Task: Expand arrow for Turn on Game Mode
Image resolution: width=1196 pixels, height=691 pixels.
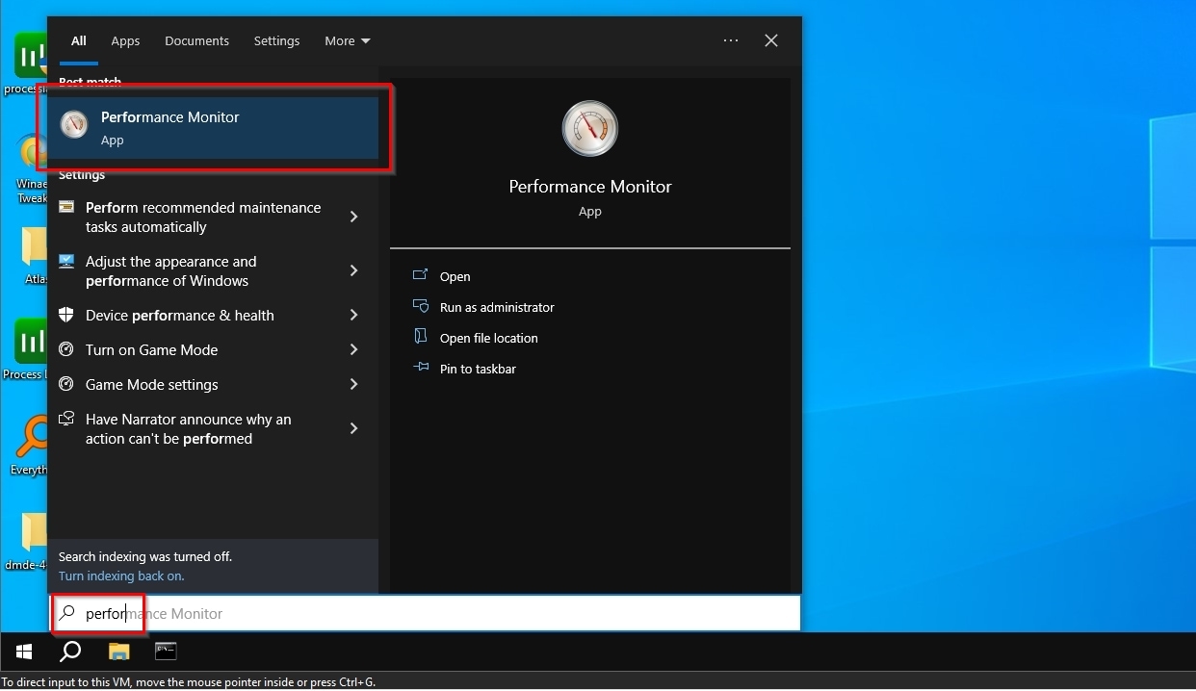Action: pyautogui.click(x=353, y=349)
